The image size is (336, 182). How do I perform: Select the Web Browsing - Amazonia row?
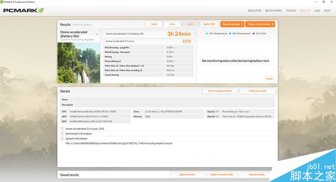149,52
